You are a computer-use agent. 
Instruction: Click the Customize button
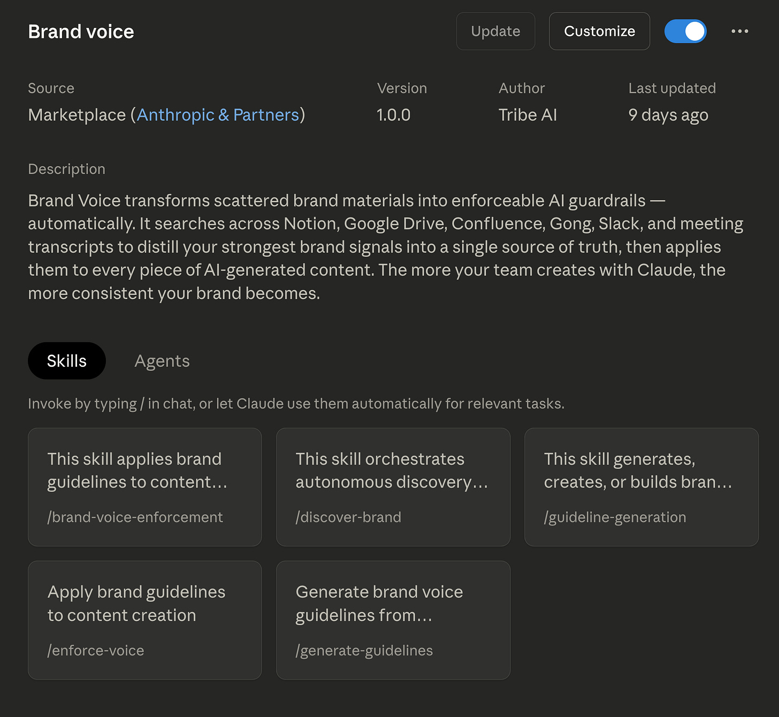coord(599,32)
